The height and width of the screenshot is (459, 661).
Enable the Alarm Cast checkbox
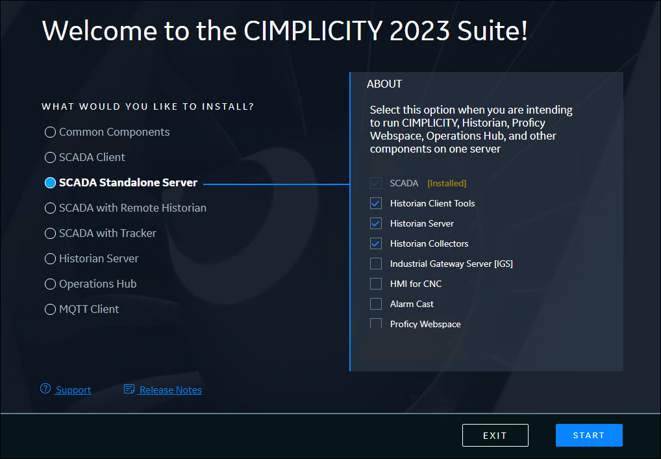375,304
